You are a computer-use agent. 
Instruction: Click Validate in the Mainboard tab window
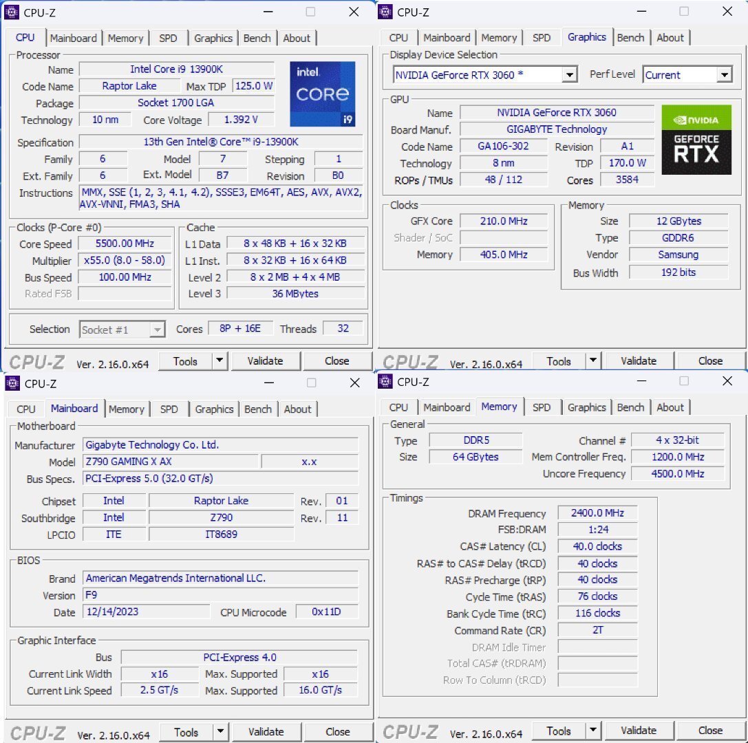tap(266, 731)
